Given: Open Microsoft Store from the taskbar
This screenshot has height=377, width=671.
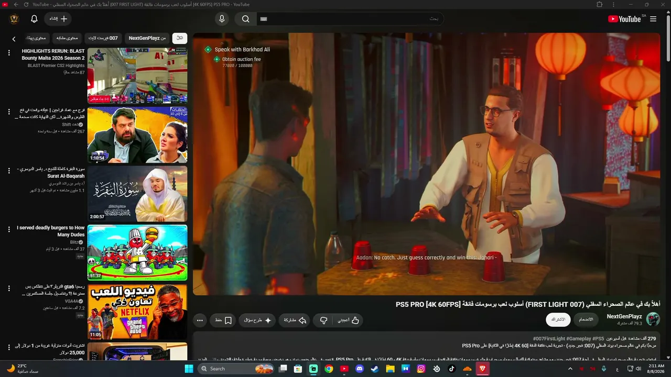Looking at the screenshot, I should pyautogui.click(x=298, y=369).
